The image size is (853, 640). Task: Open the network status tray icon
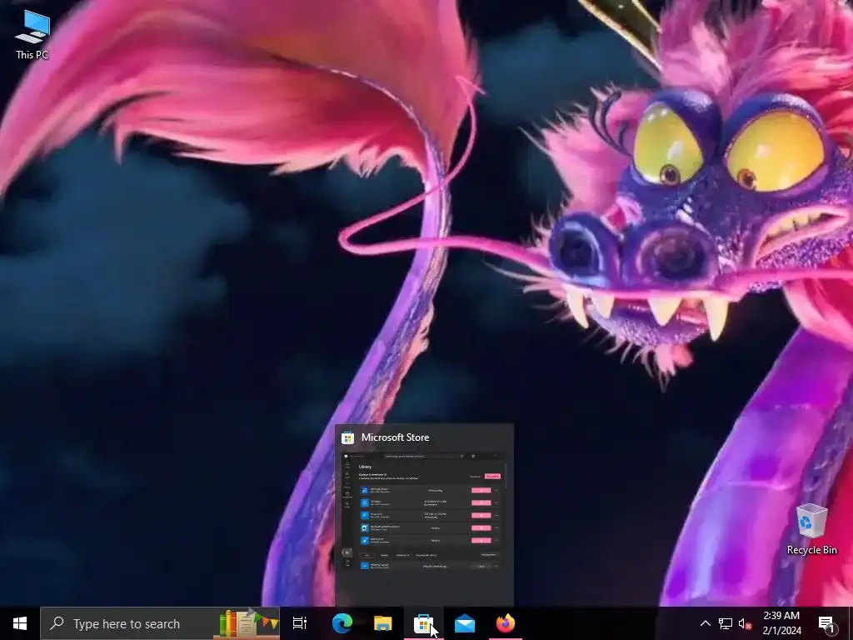tap(726, 623)
